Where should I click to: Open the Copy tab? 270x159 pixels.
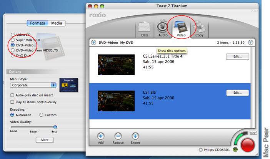point(199,29)
